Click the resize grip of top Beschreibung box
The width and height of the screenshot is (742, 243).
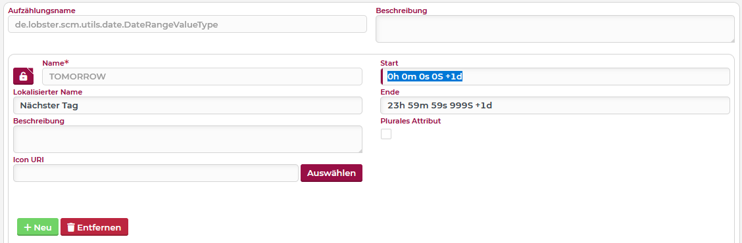(x=731, y=39)
